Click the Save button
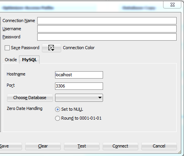184x156 pixels. pos(11,146)
